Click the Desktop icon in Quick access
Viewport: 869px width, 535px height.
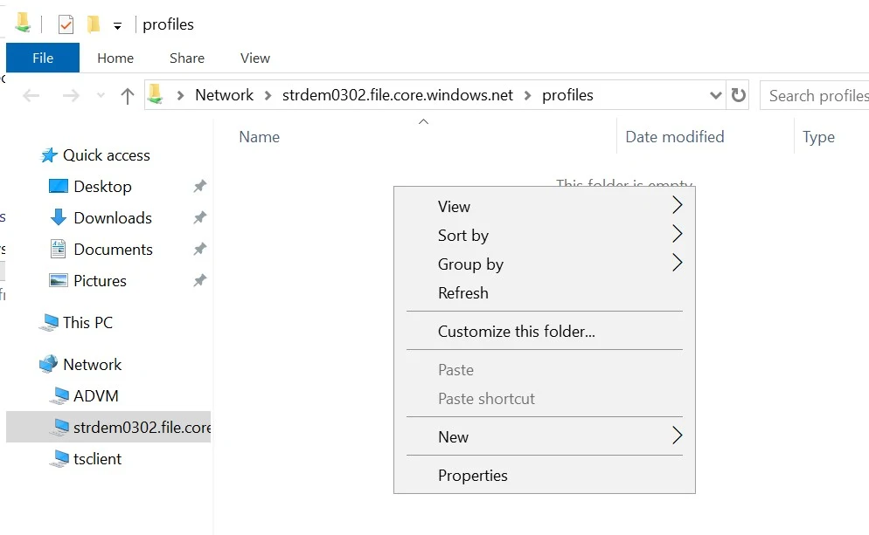59,187
